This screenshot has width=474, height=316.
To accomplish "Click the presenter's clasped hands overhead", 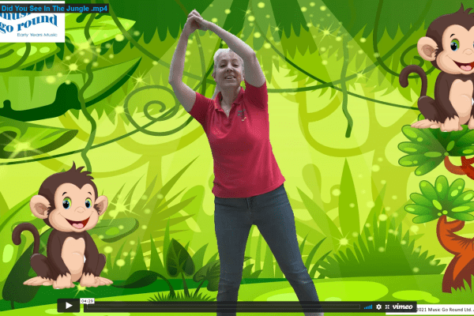I will click(x=194, y=21).
